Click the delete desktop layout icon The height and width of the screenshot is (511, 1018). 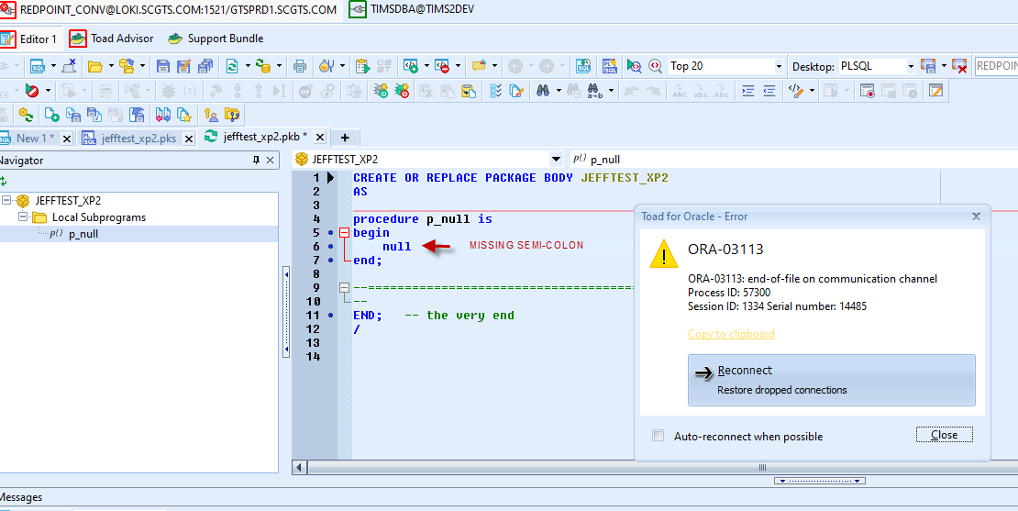coord(959,66)
